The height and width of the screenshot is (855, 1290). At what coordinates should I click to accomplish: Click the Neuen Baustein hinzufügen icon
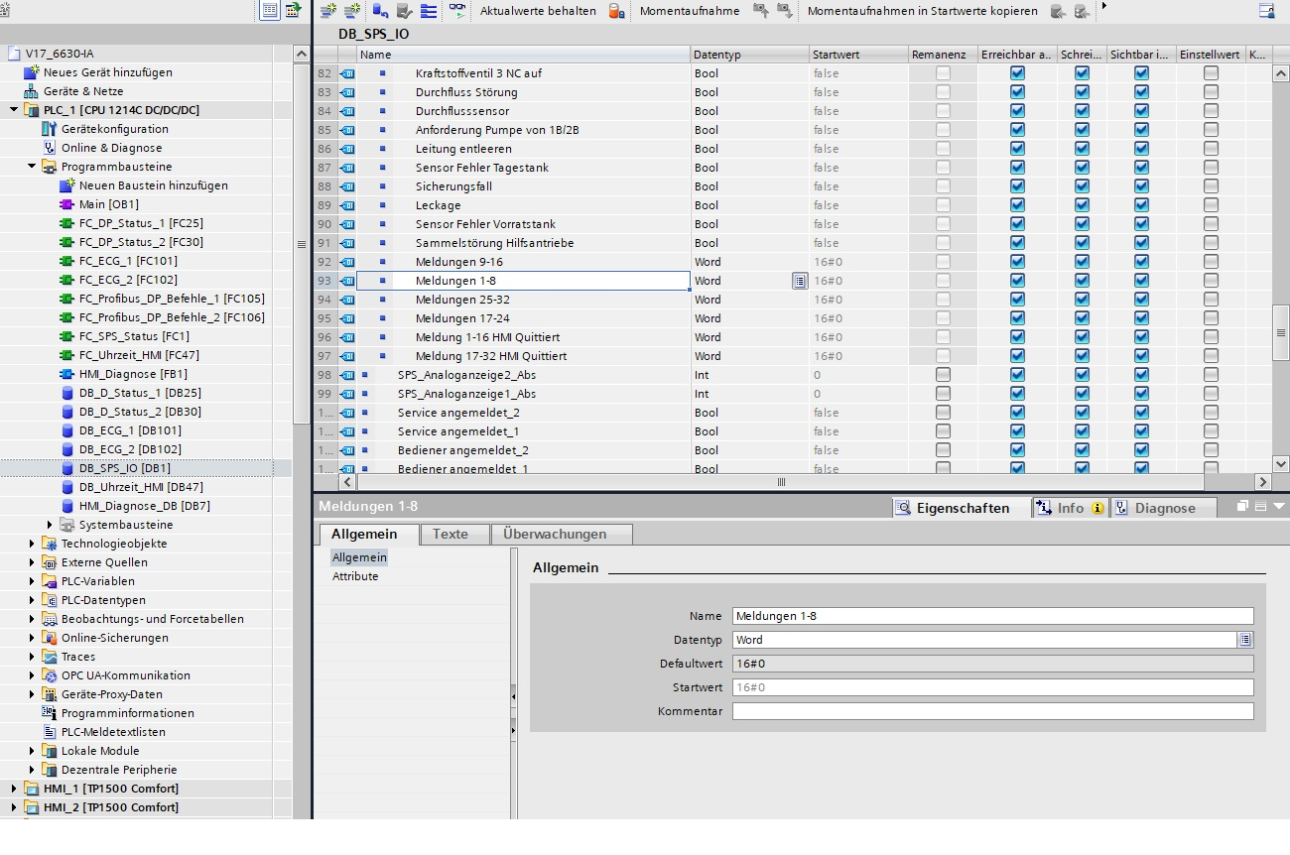pyautogui.click(x=67, y=185)
